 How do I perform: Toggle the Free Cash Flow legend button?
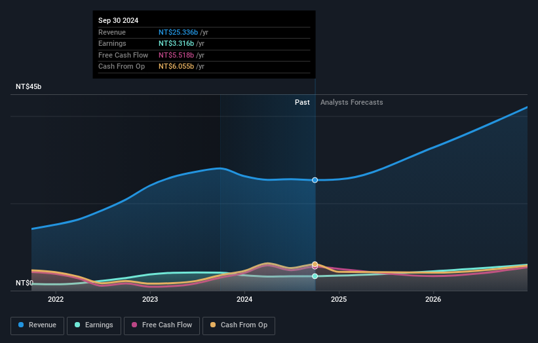(x=162, y=325)
